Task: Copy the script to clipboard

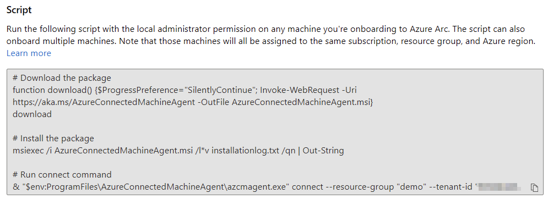Action: tap(534, 187)
